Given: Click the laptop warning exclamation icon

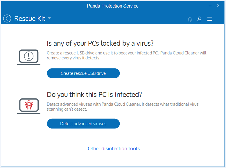Looking at the screenshot, I should point(29,57).
